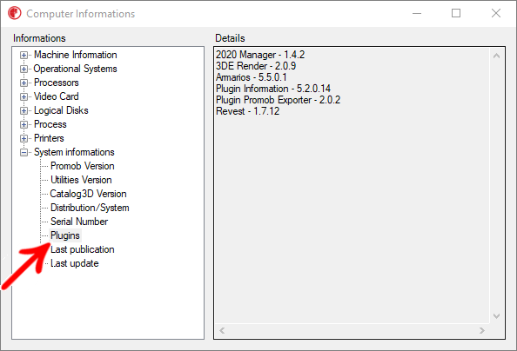The width and height of the screenshot is (517, 351).
Task: Minimize the Computer Informations window
Action: (x=417, y=14)
